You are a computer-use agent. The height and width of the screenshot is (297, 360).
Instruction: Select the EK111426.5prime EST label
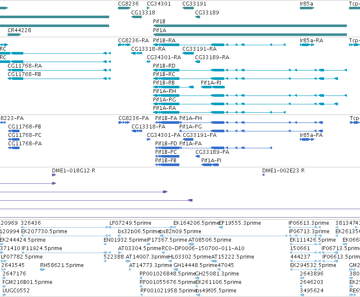(x=313, y=240)
